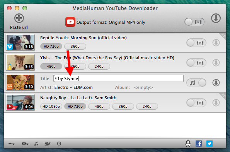Open the SoundCloud track thumbnail
230x152 pixels.
click(x=20, y=82)
